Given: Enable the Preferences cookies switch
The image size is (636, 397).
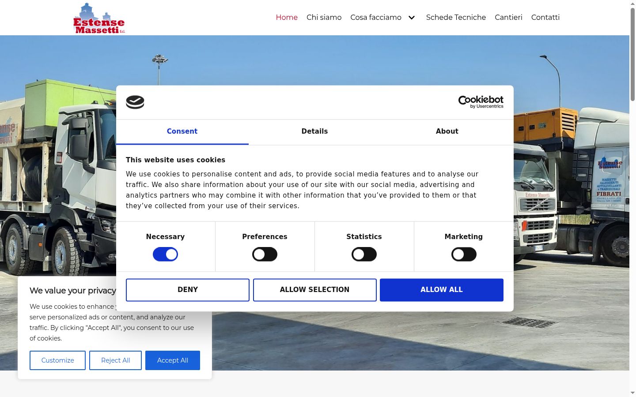Looking at the screenshot, I should click(x=265, y=255).
